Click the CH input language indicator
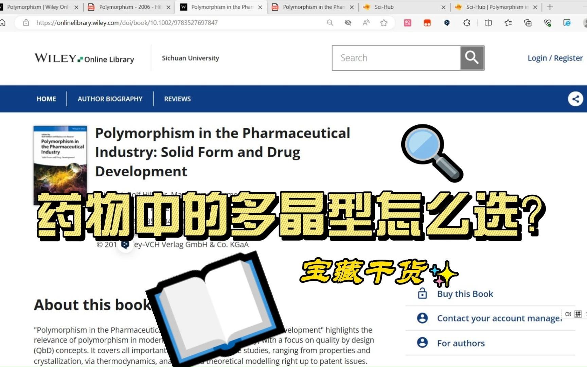Image resolution: width=587 pixels, height=367 pixels. click(x=568, y=314)
